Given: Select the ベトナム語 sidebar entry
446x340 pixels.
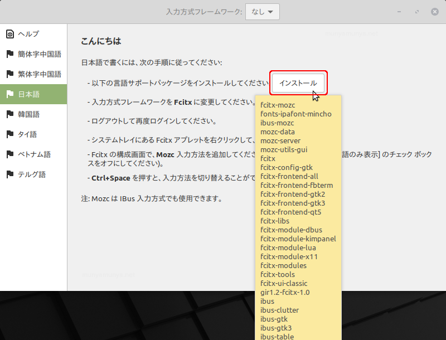Looking at the screenshot, I should (34, 154).
